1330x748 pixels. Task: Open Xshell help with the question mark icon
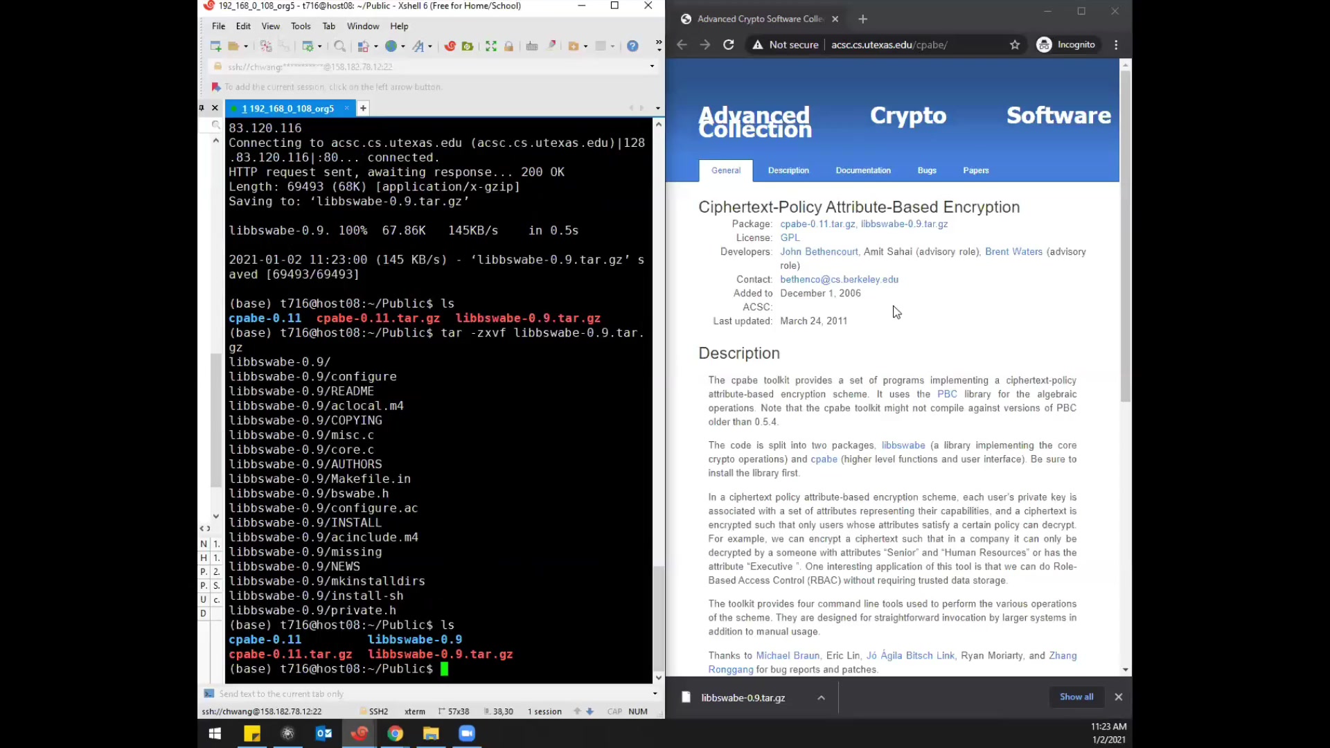click(632, 46)
